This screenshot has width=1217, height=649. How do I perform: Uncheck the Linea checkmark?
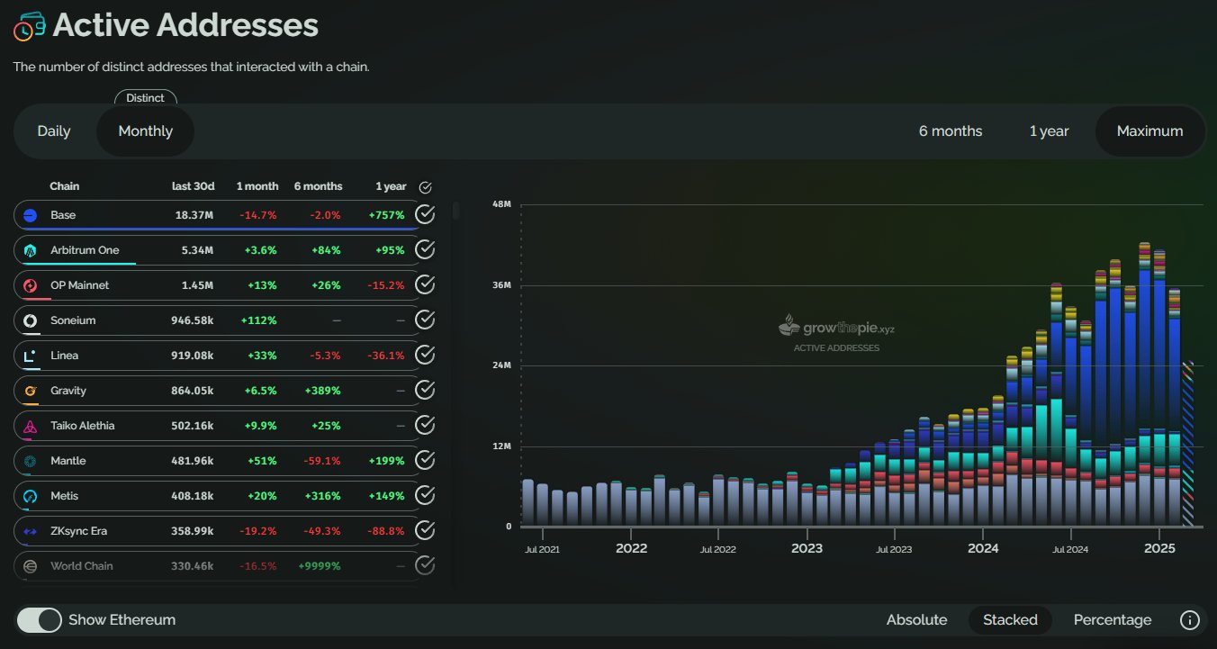[x=425, y=356]
